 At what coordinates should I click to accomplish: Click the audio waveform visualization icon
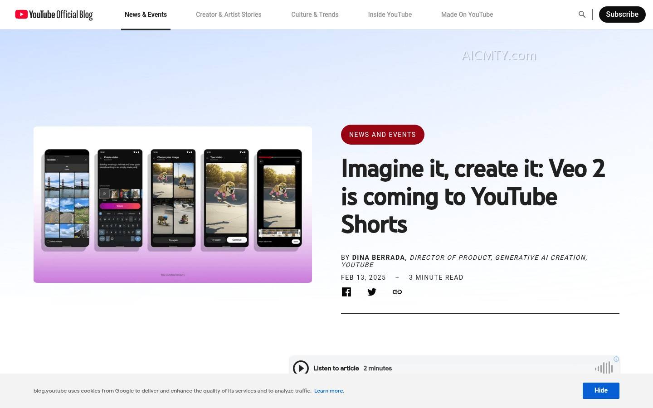(x=604, y=368)
